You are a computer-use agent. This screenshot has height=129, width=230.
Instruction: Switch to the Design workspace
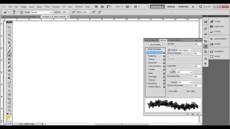(171, 7)
